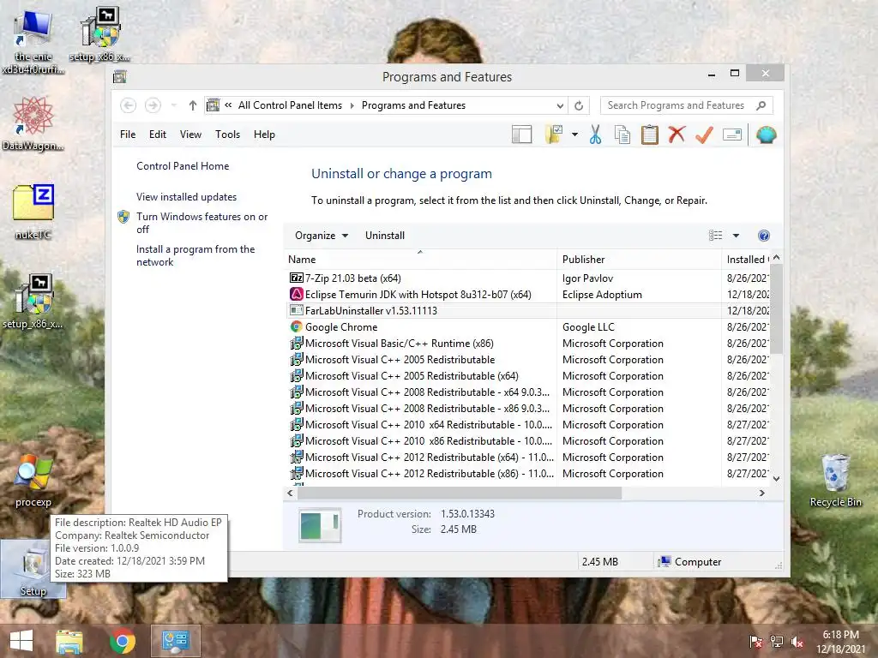Select the nukeTC desktop archive icon

[33, 212]
